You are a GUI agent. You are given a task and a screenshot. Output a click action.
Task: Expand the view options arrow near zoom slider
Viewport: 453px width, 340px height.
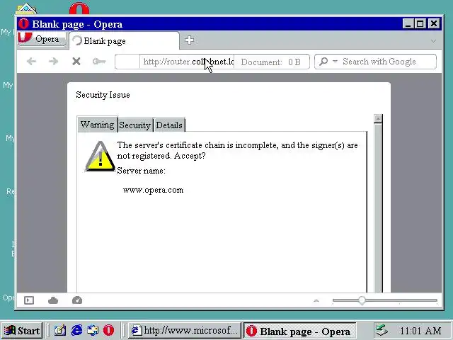(316, 300)
